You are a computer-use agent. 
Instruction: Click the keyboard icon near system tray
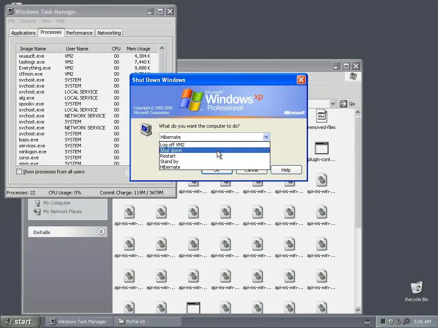point(367,322)
